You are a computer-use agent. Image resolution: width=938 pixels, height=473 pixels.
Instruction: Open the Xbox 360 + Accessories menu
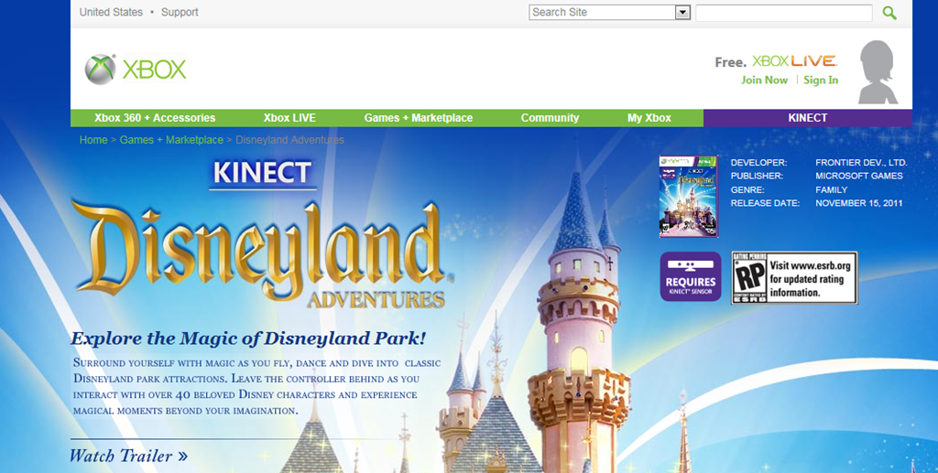coord(155,118)
